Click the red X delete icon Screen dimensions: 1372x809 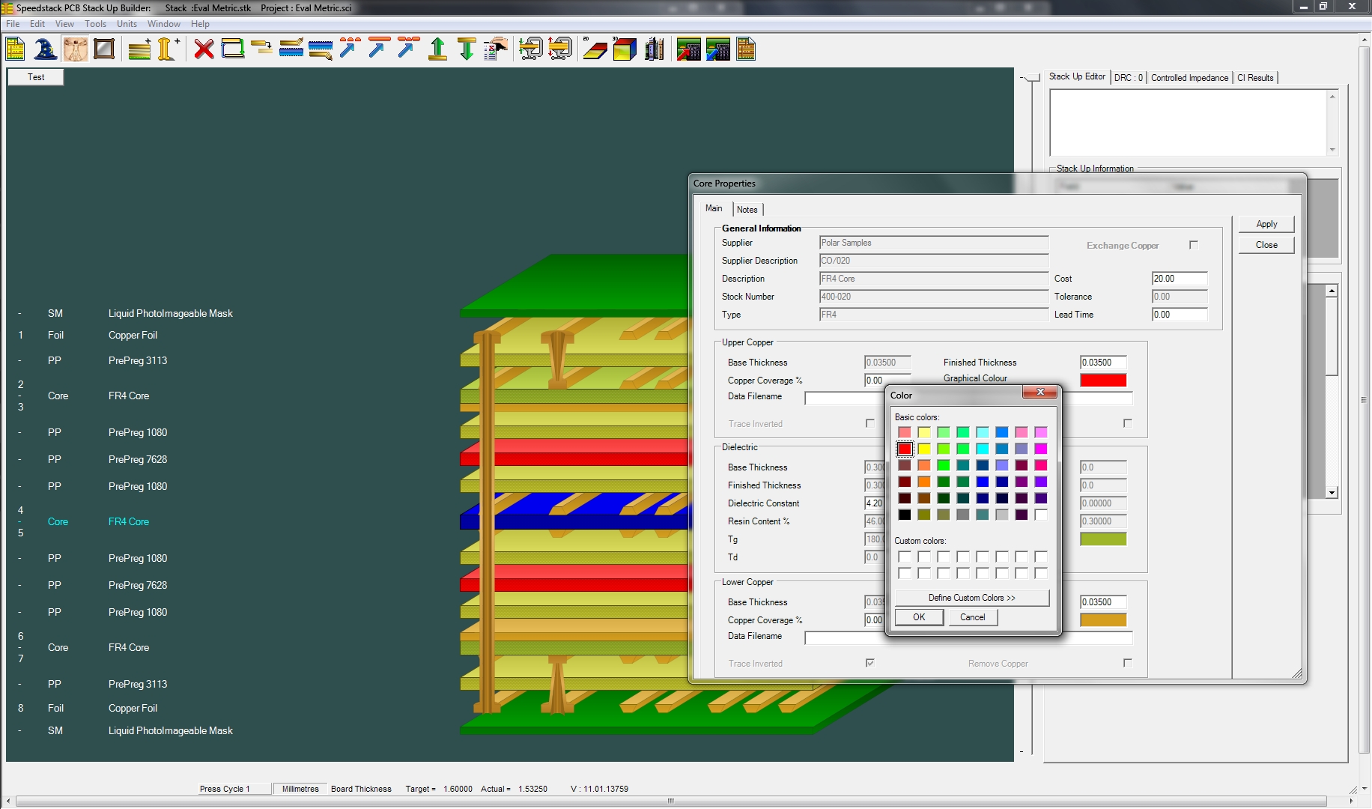coord(204,49)
